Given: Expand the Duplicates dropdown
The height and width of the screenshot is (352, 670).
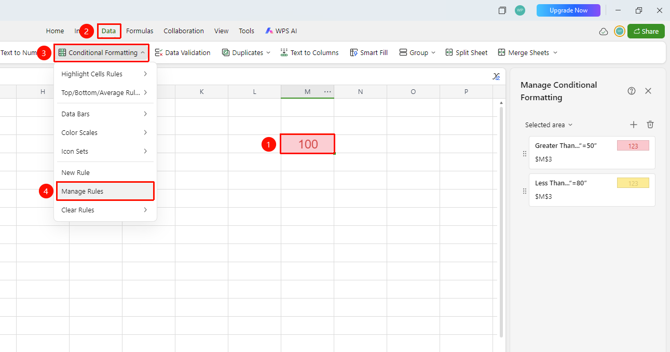Looking at the screenshot, I should click(x=246, y=52).
